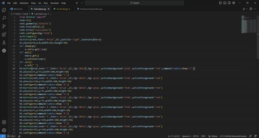Toggle the bottom panel layout button
Screen dimensions: 259x138
[225, 3]
